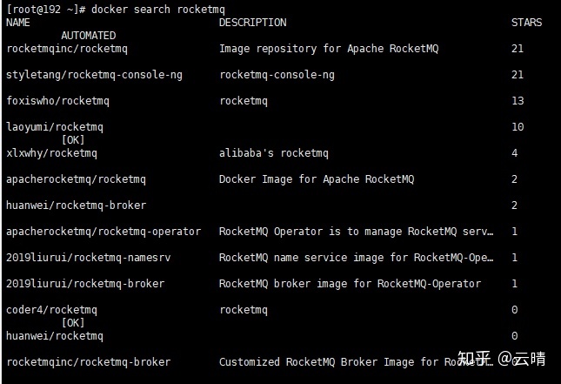Click the [OK] flag under coder4/rocketmq

(x=73, y=323)
